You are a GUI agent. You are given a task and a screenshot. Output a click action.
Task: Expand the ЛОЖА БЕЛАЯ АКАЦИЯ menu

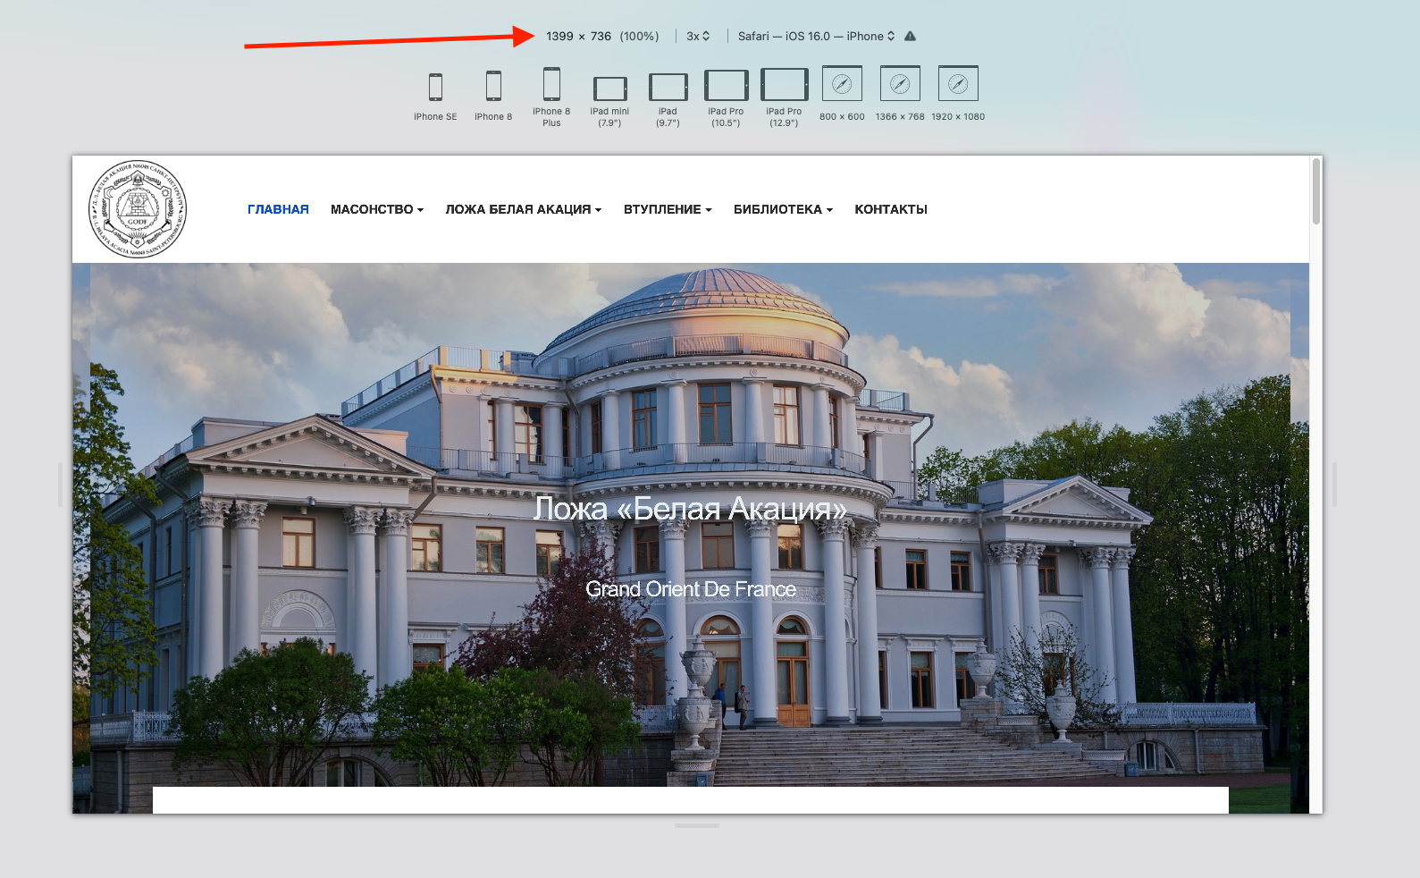(524, 209)
